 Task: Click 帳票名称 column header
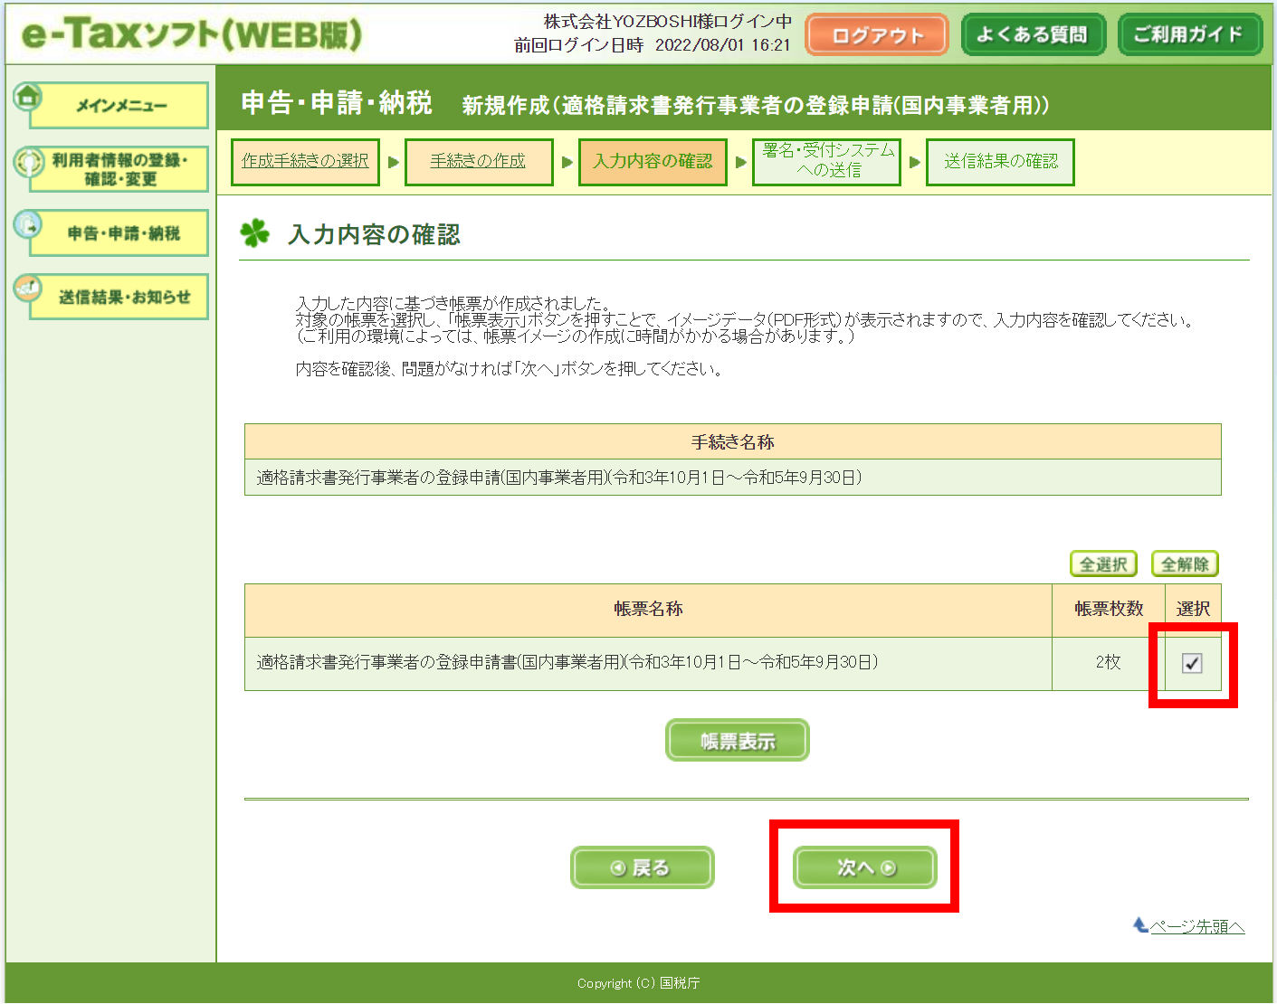click(x=648, y=610)
